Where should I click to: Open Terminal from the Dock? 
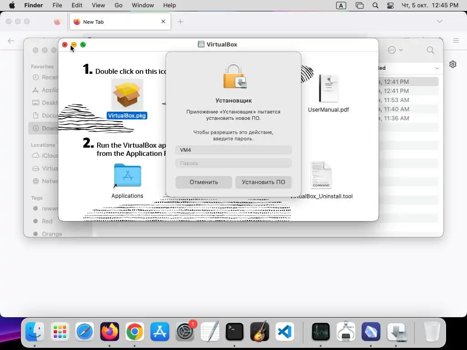(x=234, y=332)
